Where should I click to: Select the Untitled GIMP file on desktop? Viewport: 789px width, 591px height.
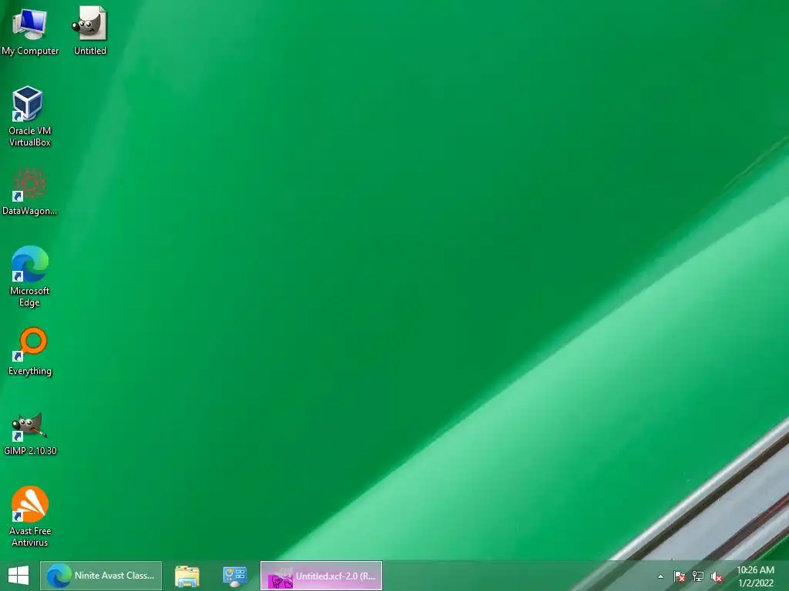click(89, 31)
